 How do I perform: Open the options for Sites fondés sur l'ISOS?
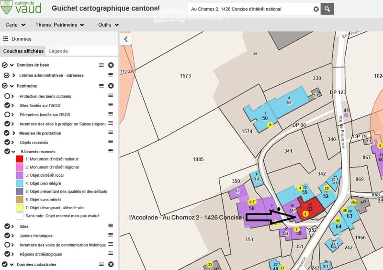[x=111, y=104]
